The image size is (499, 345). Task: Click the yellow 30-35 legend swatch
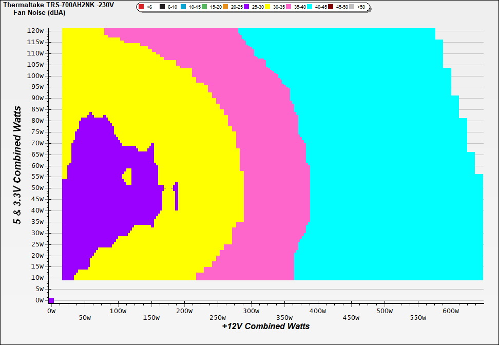coord(267,7)
